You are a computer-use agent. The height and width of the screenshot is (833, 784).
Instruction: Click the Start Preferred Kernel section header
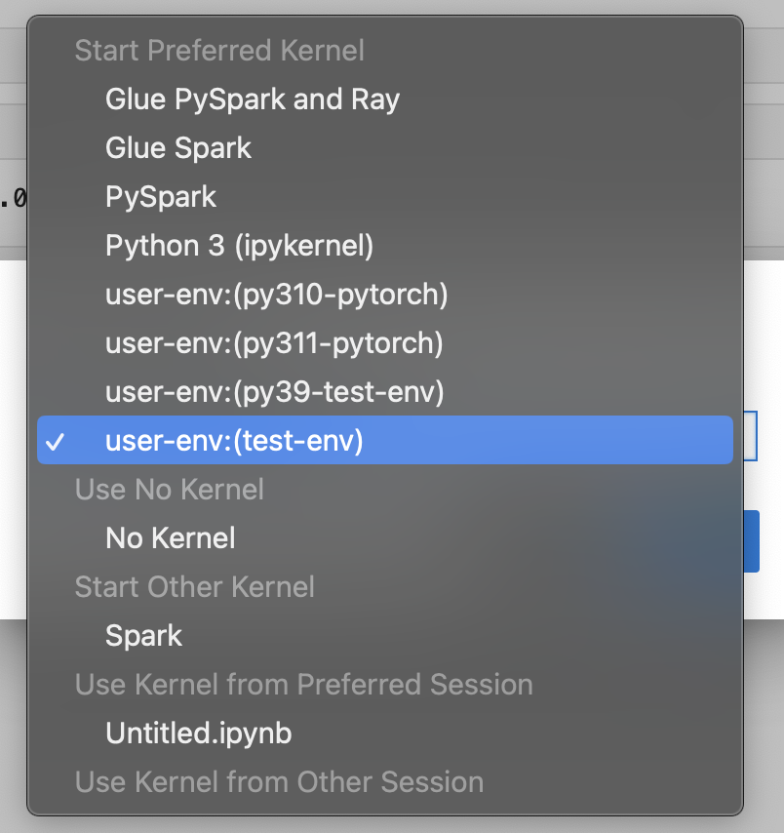tap(218, 50)
